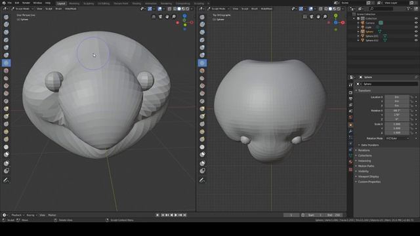Open the Modifiers wrench properties tab

click(x=350, y=131)
